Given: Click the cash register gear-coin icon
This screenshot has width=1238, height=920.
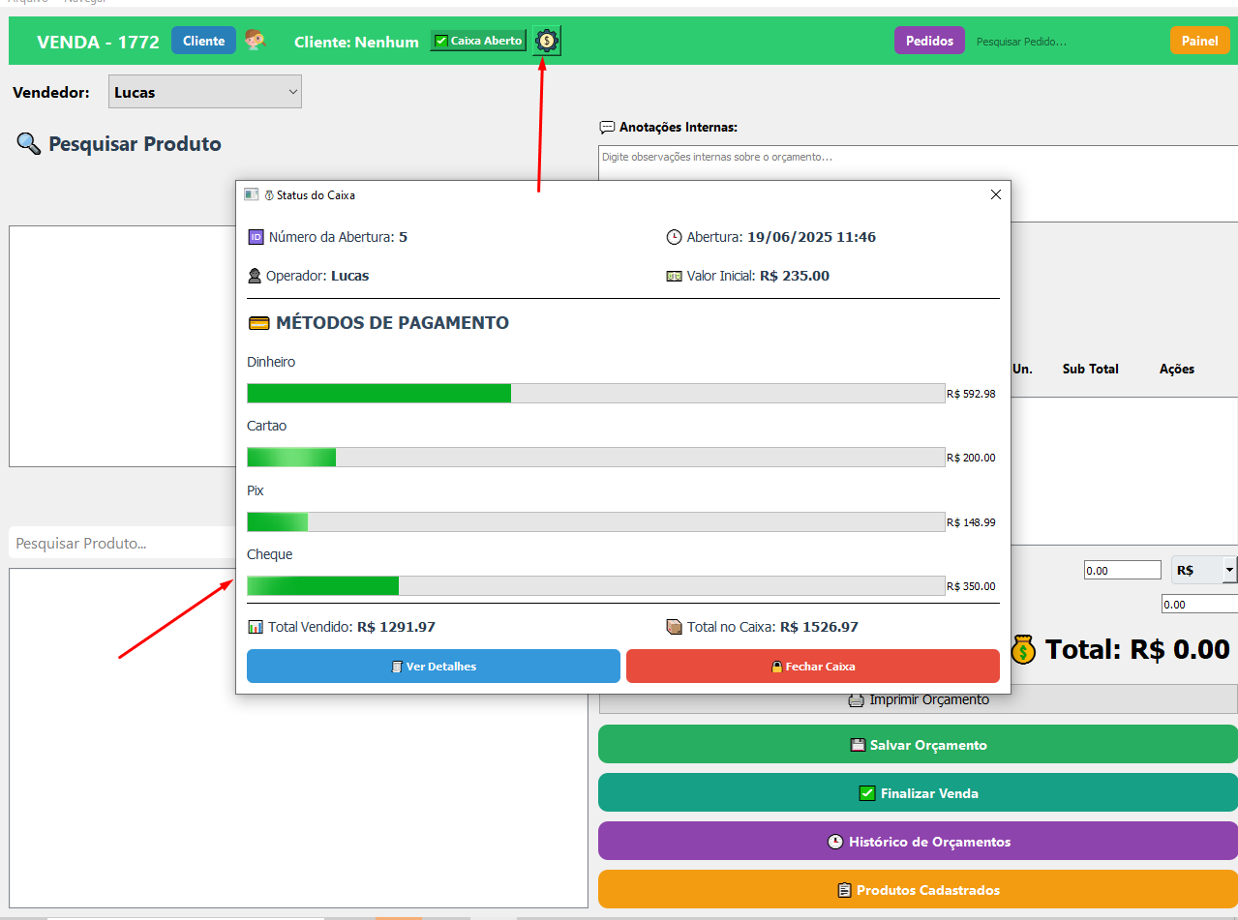Looking at the screenshot, I should click(x=547, y=41).
